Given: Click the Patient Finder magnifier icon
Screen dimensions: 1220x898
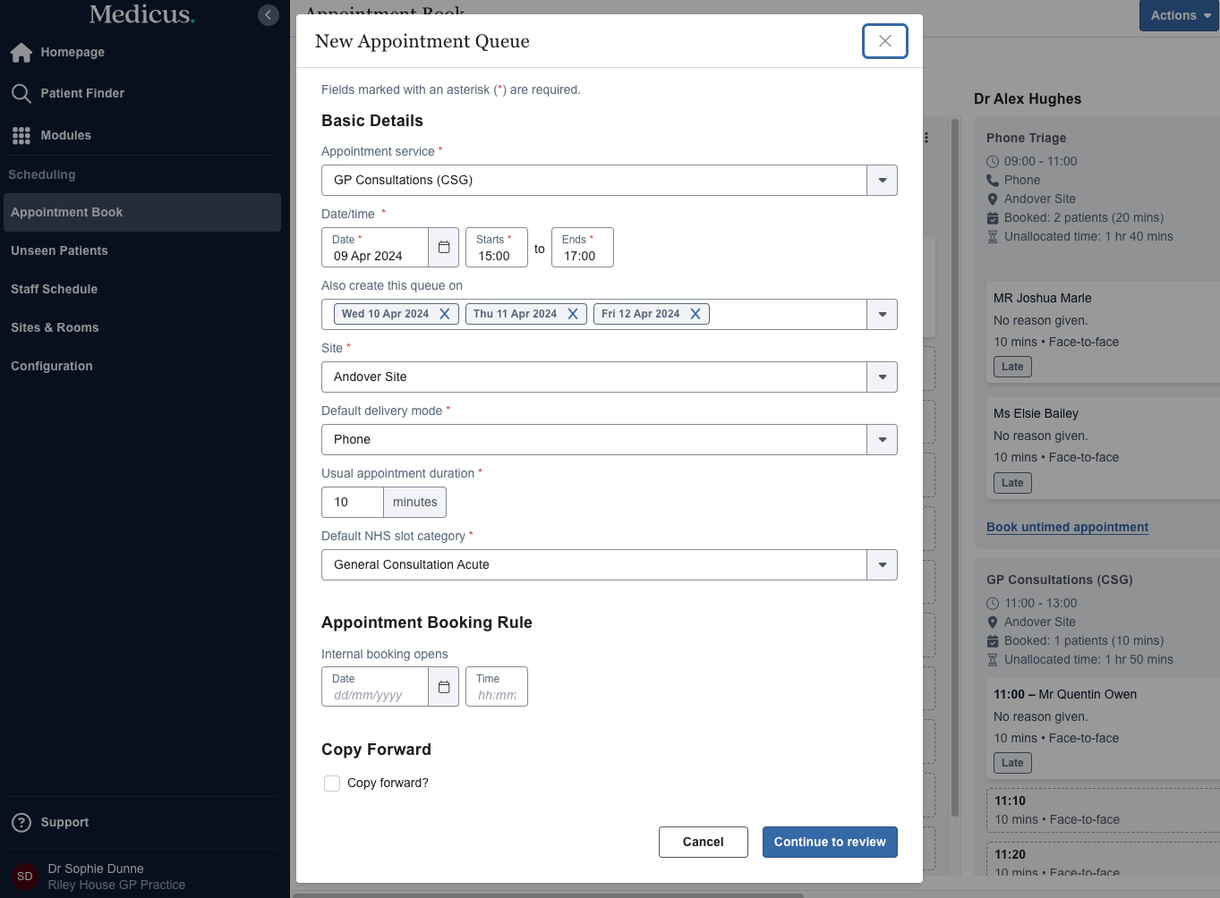Looking at the screenshot, I should (21, 94).
